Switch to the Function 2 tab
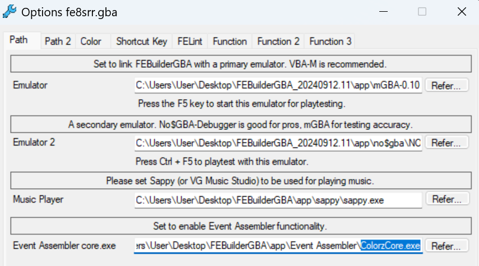479x266 pixels. [x=278, y=41]
